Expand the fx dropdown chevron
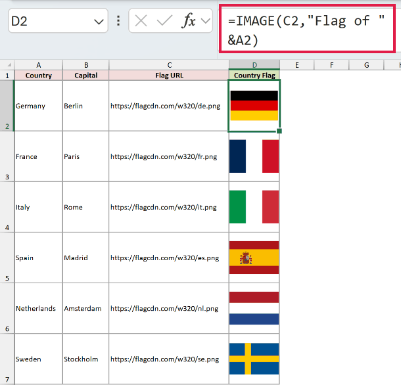This screenshot has width=401, height=385. coord(206,21)
